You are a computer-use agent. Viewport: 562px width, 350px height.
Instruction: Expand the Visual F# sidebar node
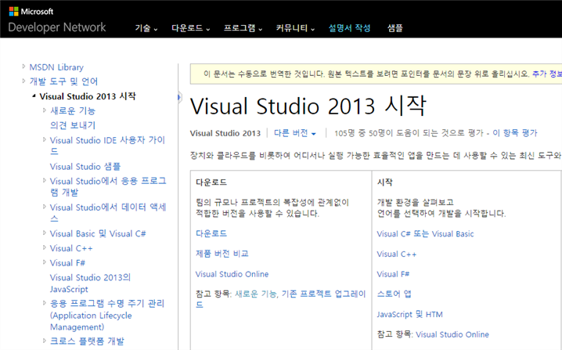45,262
